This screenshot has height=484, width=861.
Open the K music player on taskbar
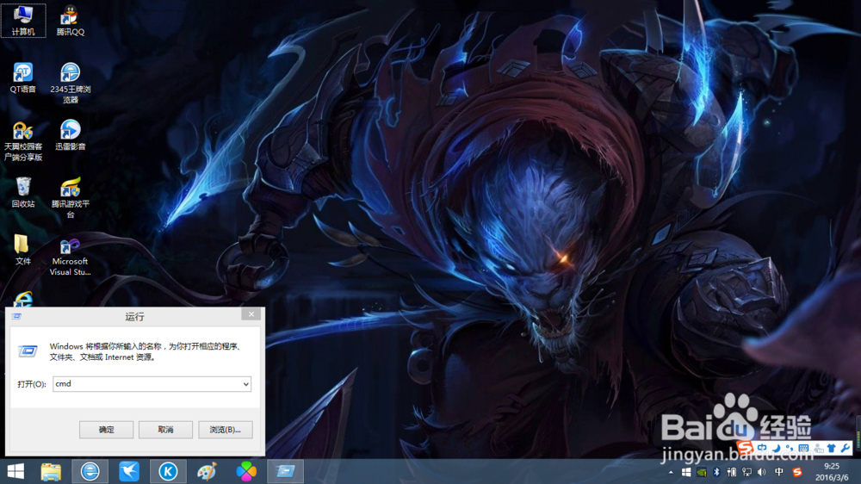click(168, 471)
